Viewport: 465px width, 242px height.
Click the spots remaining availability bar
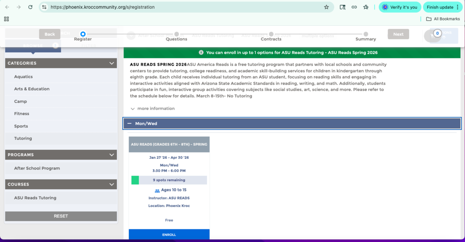pos(169,180)
